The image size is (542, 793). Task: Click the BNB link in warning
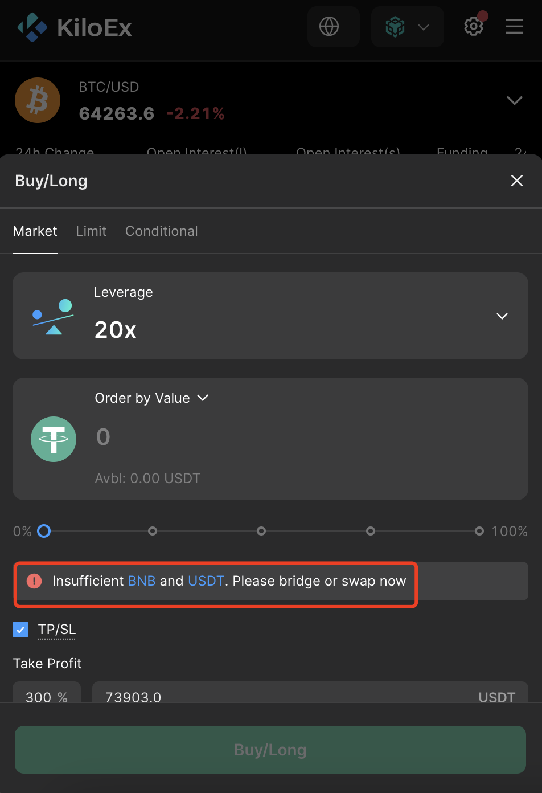click(x=142, y=581)
